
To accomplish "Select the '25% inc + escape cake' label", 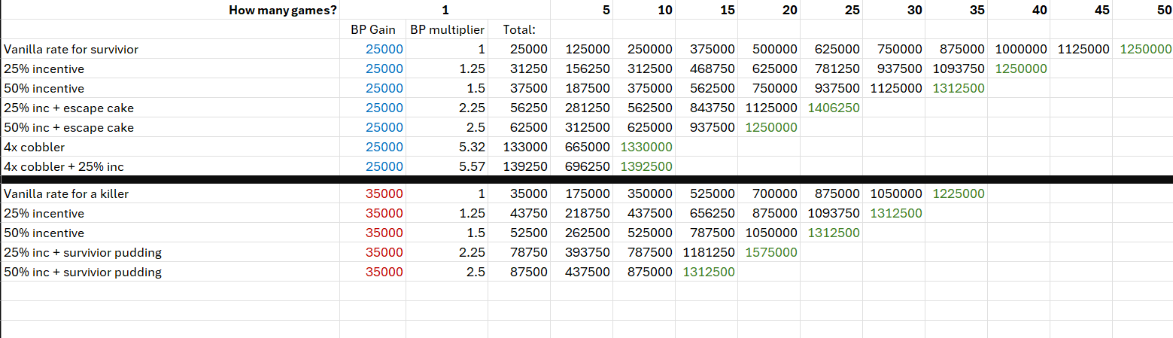I will point(170,108).
